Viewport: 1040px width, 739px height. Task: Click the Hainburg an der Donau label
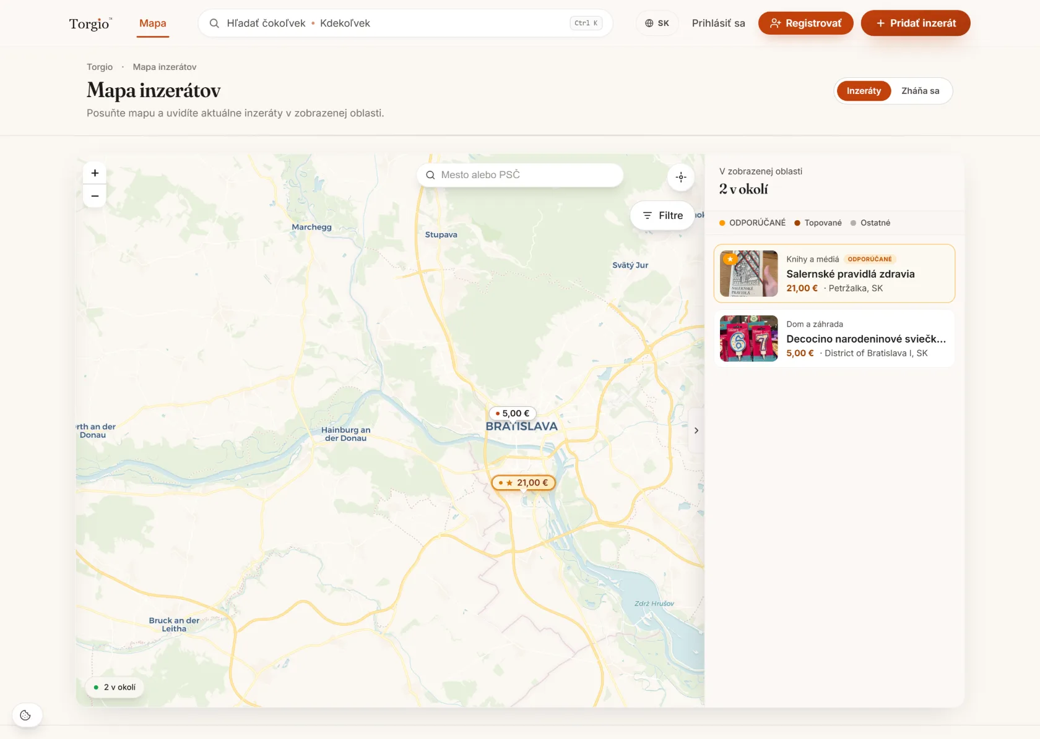coord(345,434)
